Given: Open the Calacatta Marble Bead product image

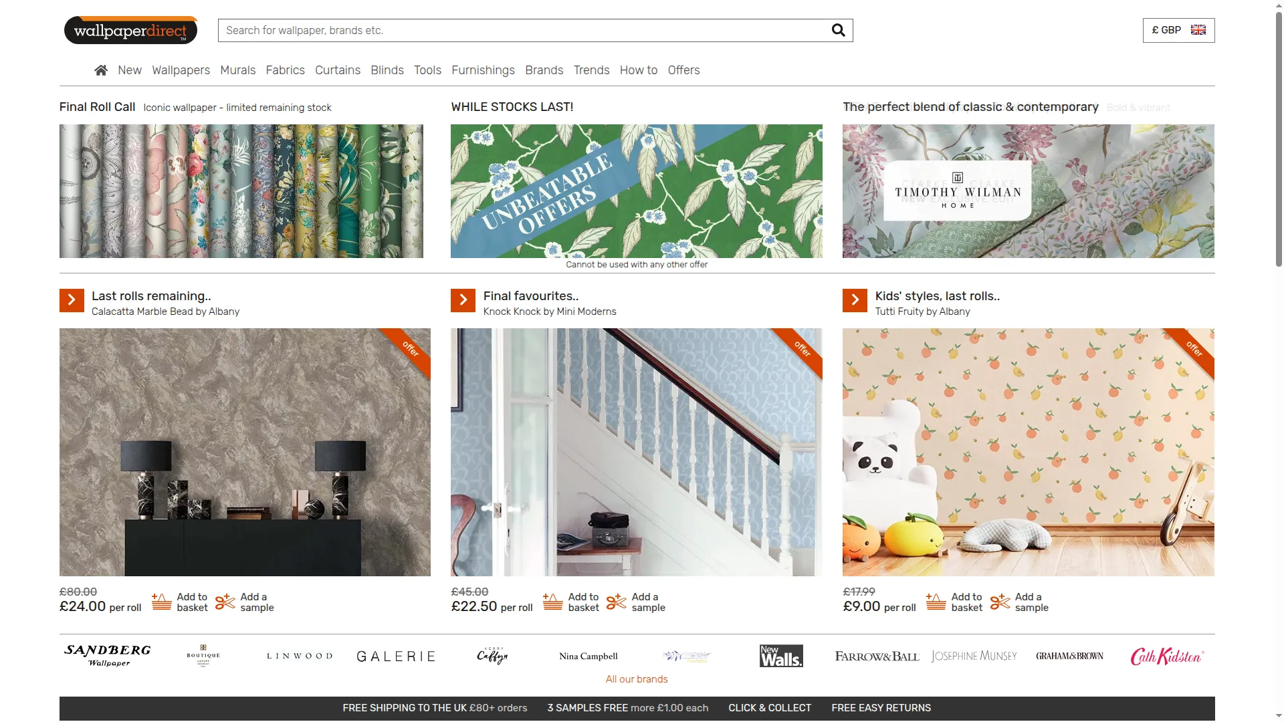Looking at the screenshot, I should [x=245, y=452].
